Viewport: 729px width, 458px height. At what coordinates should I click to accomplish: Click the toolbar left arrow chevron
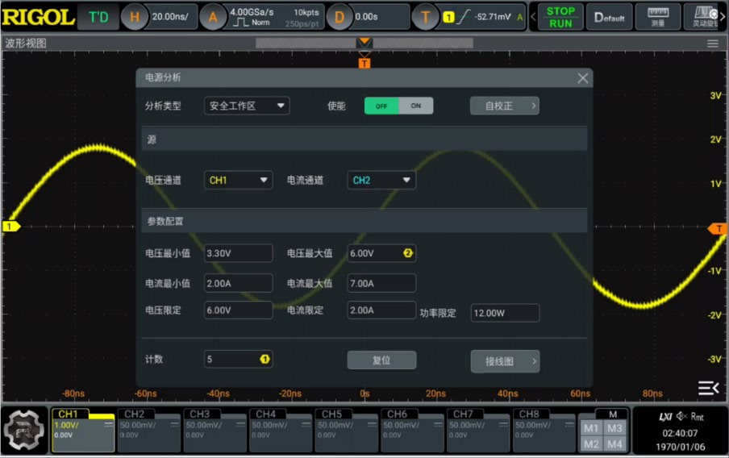pyautogui.click(x=533, y=17)
